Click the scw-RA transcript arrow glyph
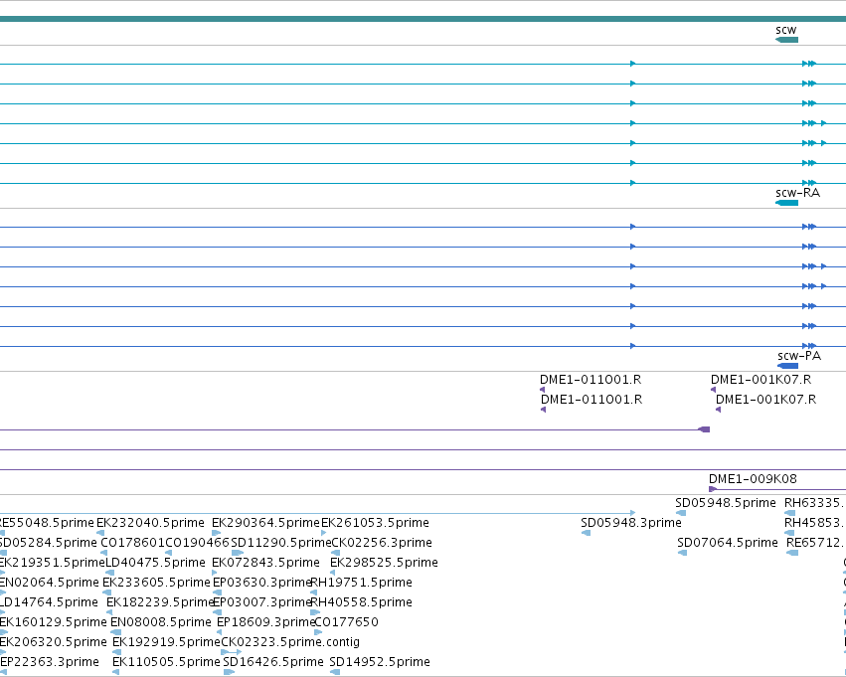Viewport: 846px width, 677px height. [786, 203]
